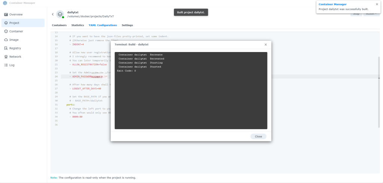Open the Statistics tab
383x183 pixels.
coord(77,25)
